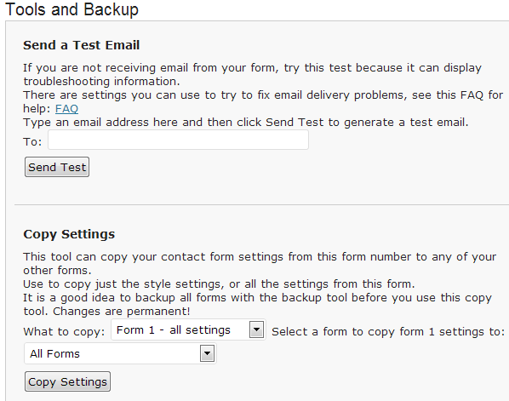Viewport: 509px width, 401px height.
Task: Click the Send Test button
Action: click(57, 167)
